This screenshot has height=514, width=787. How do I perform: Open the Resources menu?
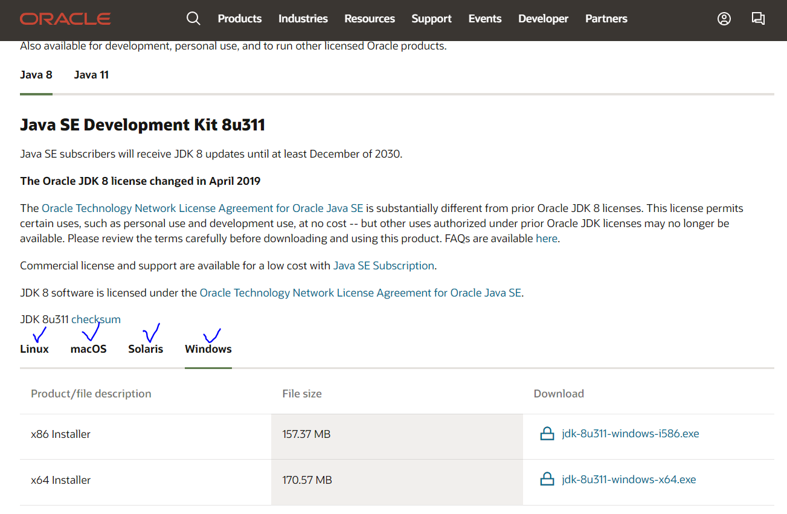coord(370,19)
